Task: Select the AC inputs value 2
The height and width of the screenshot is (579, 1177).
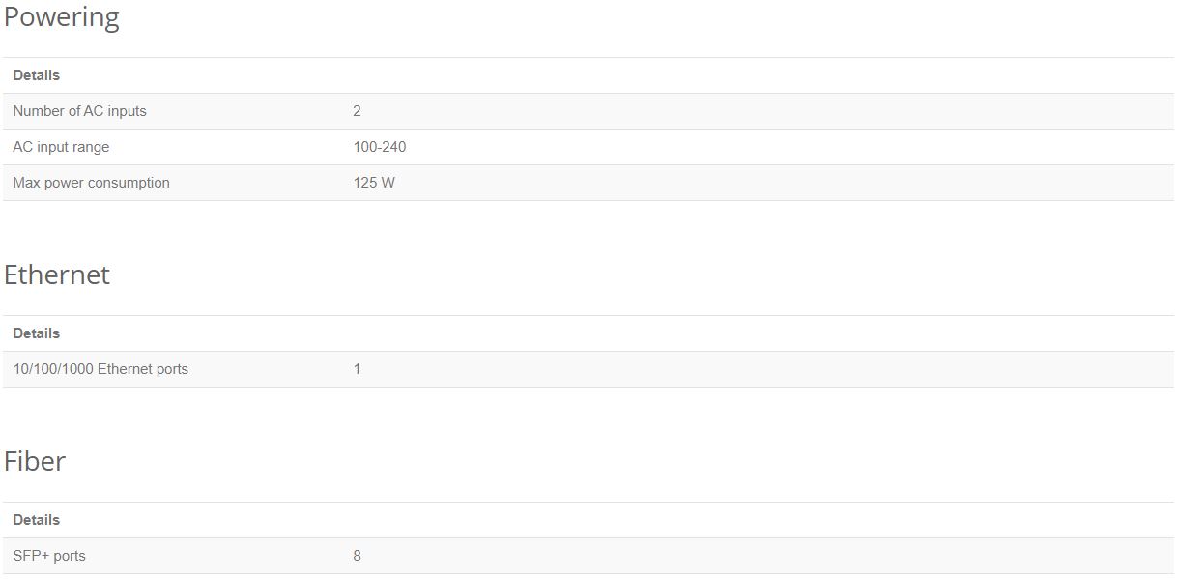Action: pos(358,111)
